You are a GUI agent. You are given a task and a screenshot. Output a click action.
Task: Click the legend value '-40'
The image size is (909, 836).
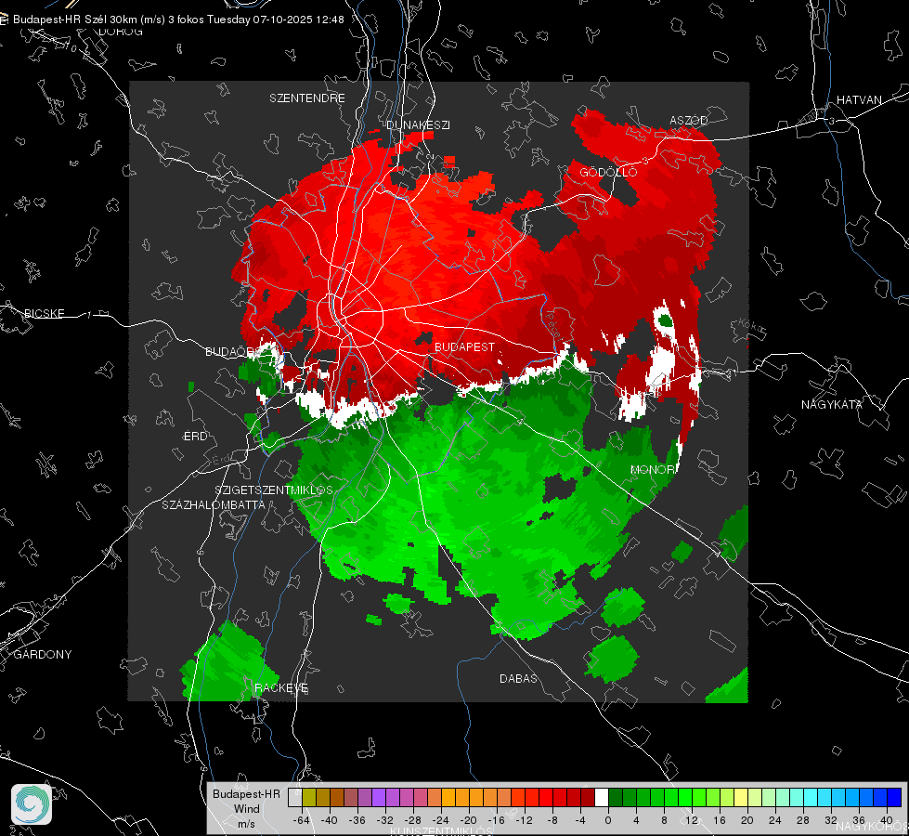pos(330,820)
